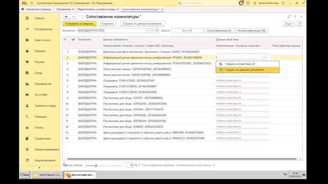Switch to the Начальная страница tab
Image resolution: width=328 pixels, height=184 pixels.
coord(36,9)
